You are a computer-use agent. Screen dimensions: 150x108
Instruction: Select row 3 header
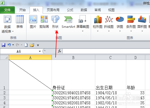(x=4, y=98)
